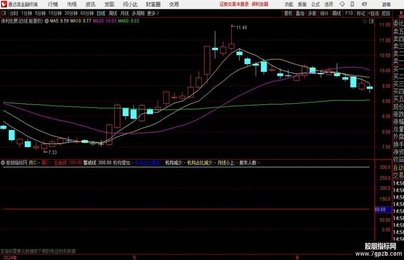Viewport: 404px width, 260px height.
Task: Switch to the 1分钟 period tab
Action: pyautogui.click(x=27, y=13)
